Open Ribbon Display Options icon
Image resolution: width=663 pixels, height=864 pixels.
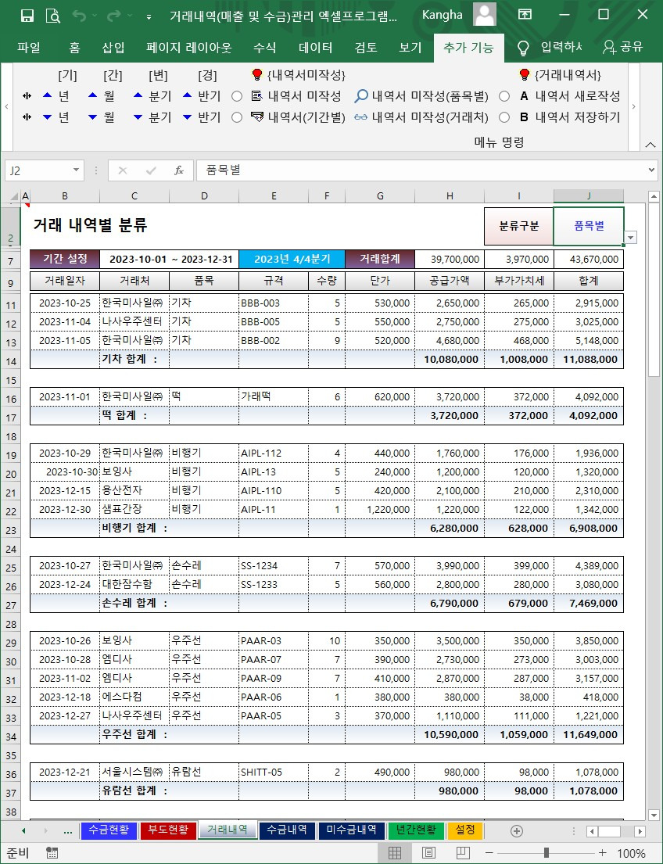pos(525,15)
